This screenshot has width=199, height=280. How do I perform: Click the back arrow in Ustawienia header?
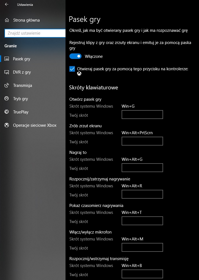click(x=7, y=4)
